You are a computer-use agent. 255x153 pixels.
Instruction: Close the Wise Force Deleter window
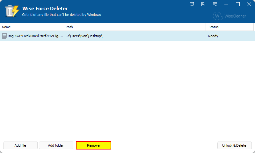(249, 4)
